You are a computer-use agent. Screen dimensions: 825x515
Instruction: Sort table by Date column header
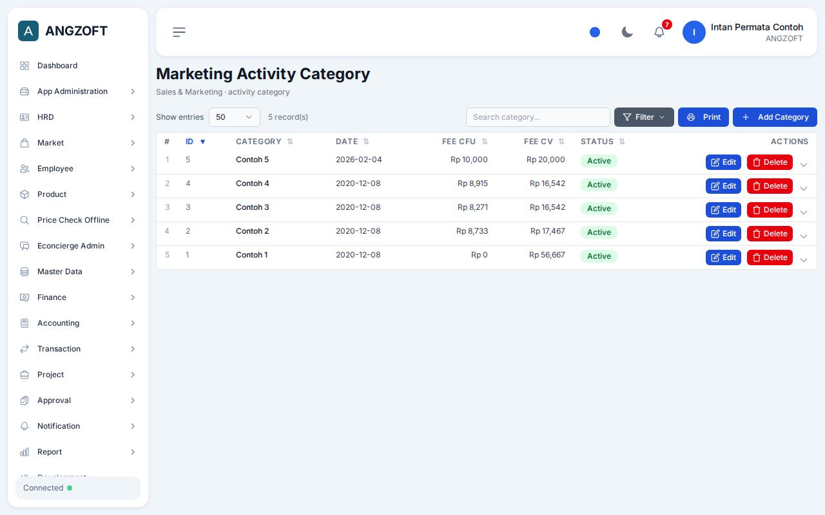[353, 142]
